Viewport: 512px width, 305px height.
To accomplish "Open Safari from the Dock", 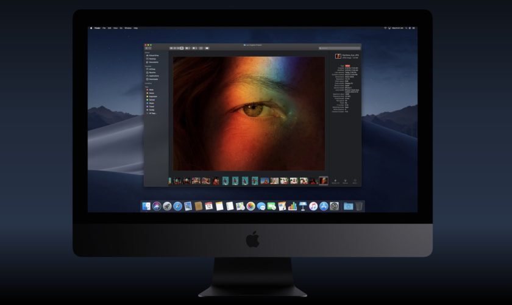I will pos(177,206).
